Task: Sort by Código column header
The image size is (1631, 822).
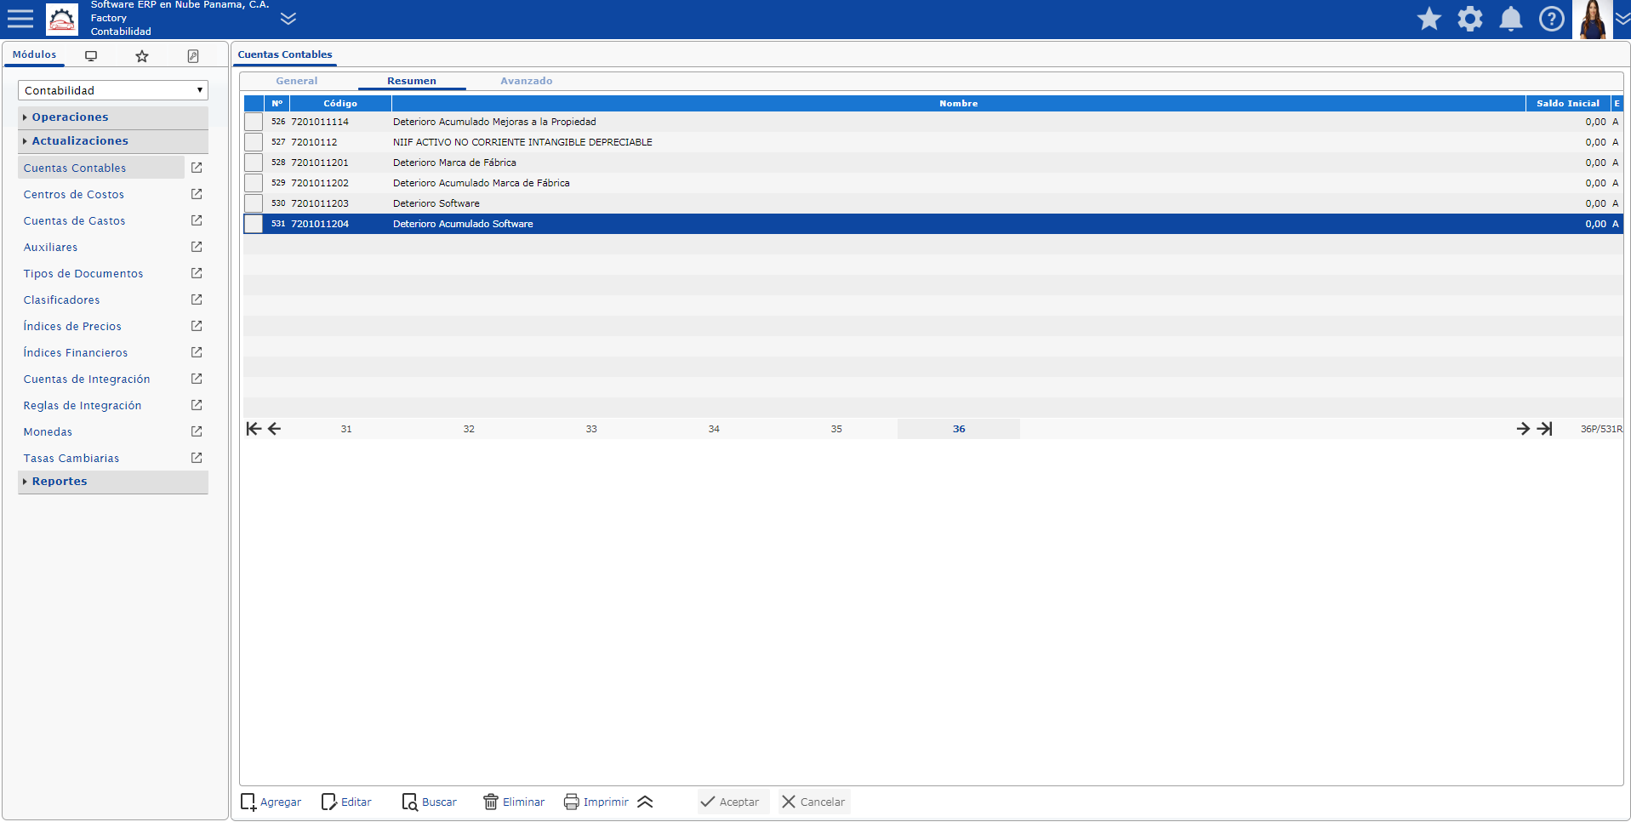Action: [340, 103]
